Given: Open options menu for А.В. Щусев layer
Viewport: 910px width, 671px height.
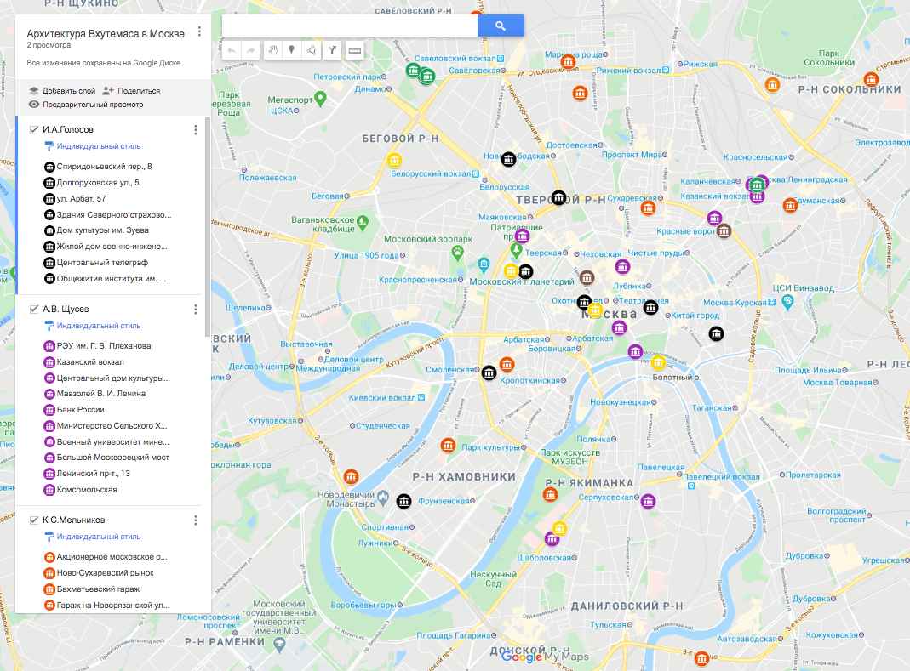Looking at the screenshot, I should (x=196, y=309).
